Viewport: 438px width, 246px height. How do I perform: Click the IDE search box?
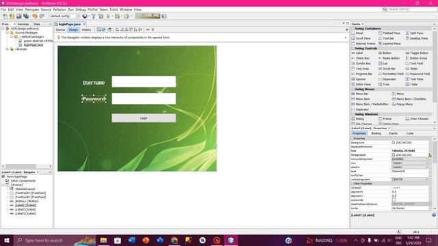point(409,10)
